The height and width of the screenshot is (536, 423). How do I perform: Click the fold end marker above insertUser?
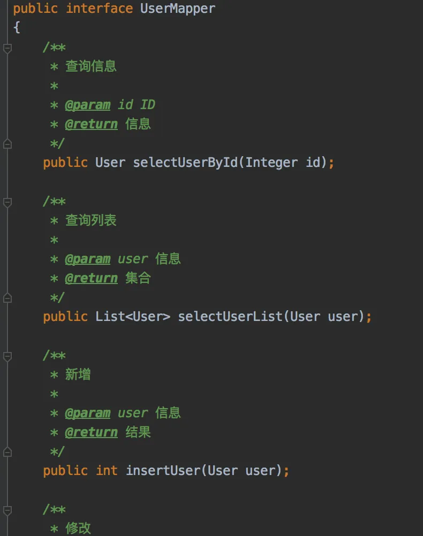7,451
